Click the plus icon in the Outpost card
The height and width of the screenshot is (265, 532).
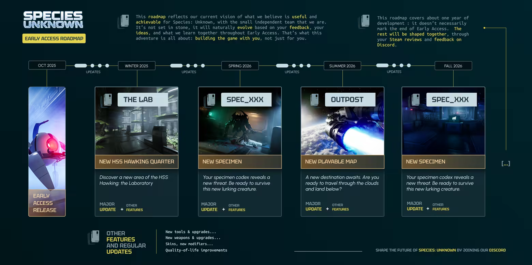pyautogui.click(x=327, y=209)
